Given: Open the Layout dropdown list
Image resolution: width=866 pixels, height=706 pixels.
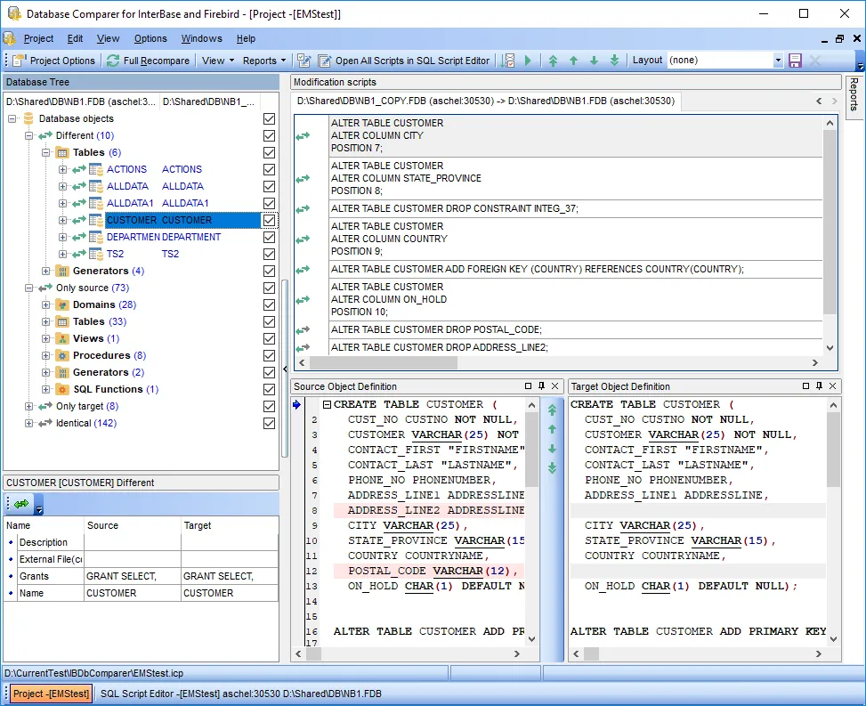Looking at the screenshot, I should [x=778, y=61].
